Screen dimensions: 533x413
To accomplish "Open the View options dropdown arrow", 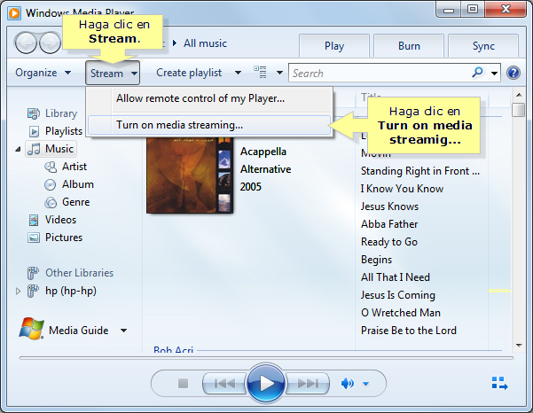I will tap(279, 73).
